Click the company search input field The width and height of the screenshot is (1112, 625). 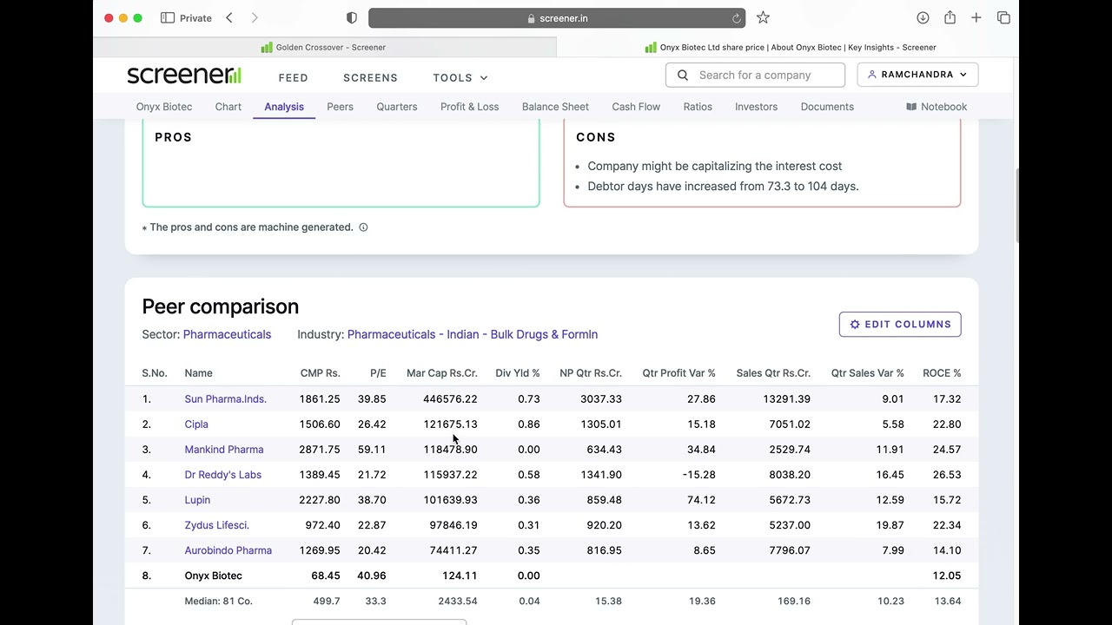(x=755, y=75)
